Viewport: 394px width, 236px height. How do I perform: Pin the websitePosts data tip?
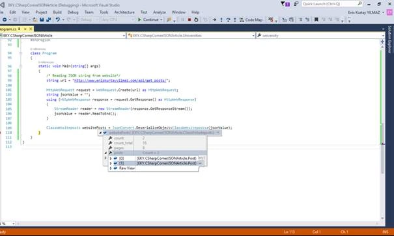218,133
